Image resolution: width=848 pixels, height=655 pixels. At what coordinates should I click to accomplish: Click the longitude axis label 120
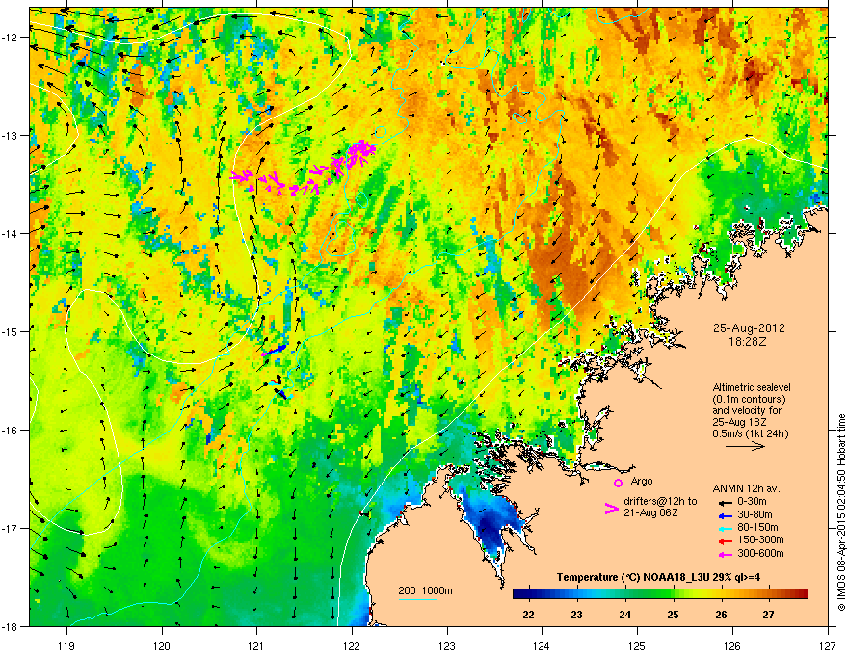pos(162,645)
